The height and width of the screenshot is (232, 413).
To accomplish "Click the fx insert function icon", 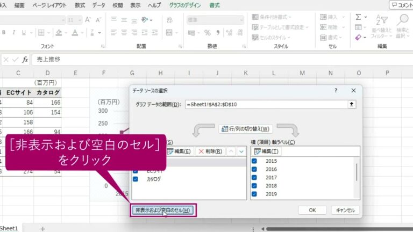I will point(25,60).
